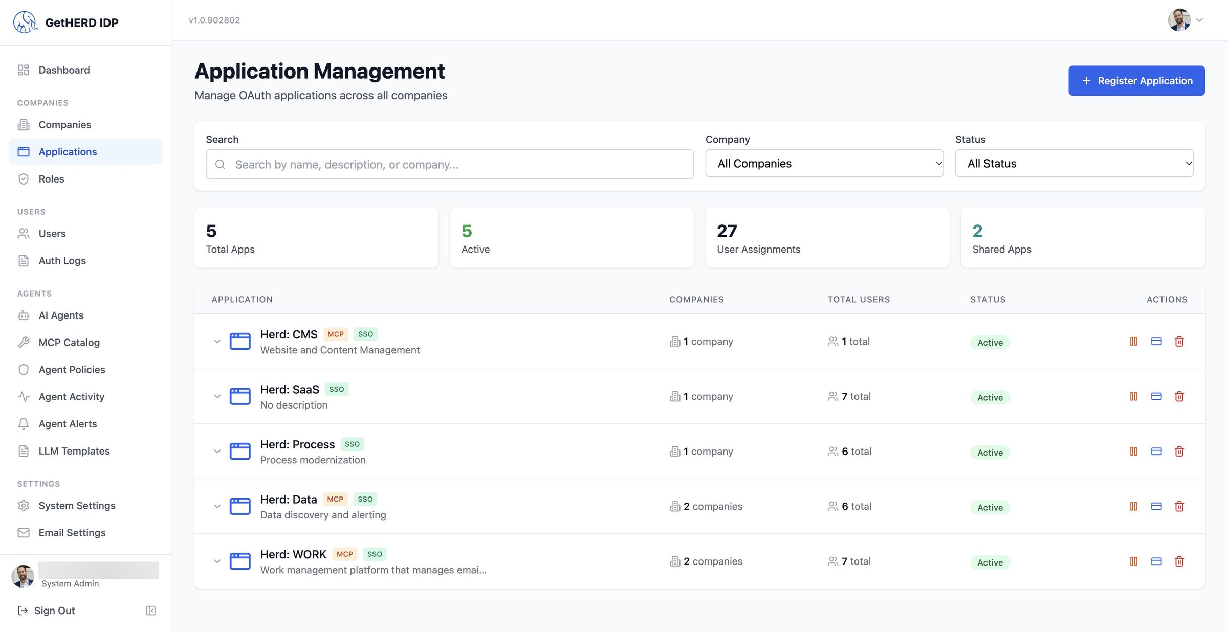
Task: Click the search magnifier icon
Action: click(220, 164)
